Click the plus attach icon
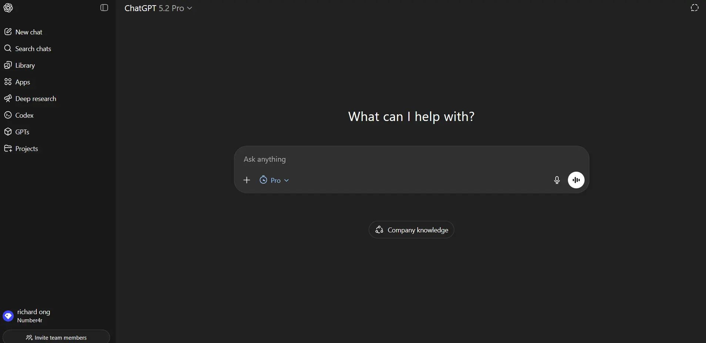The image size is (706, 343). pos(247,180)
